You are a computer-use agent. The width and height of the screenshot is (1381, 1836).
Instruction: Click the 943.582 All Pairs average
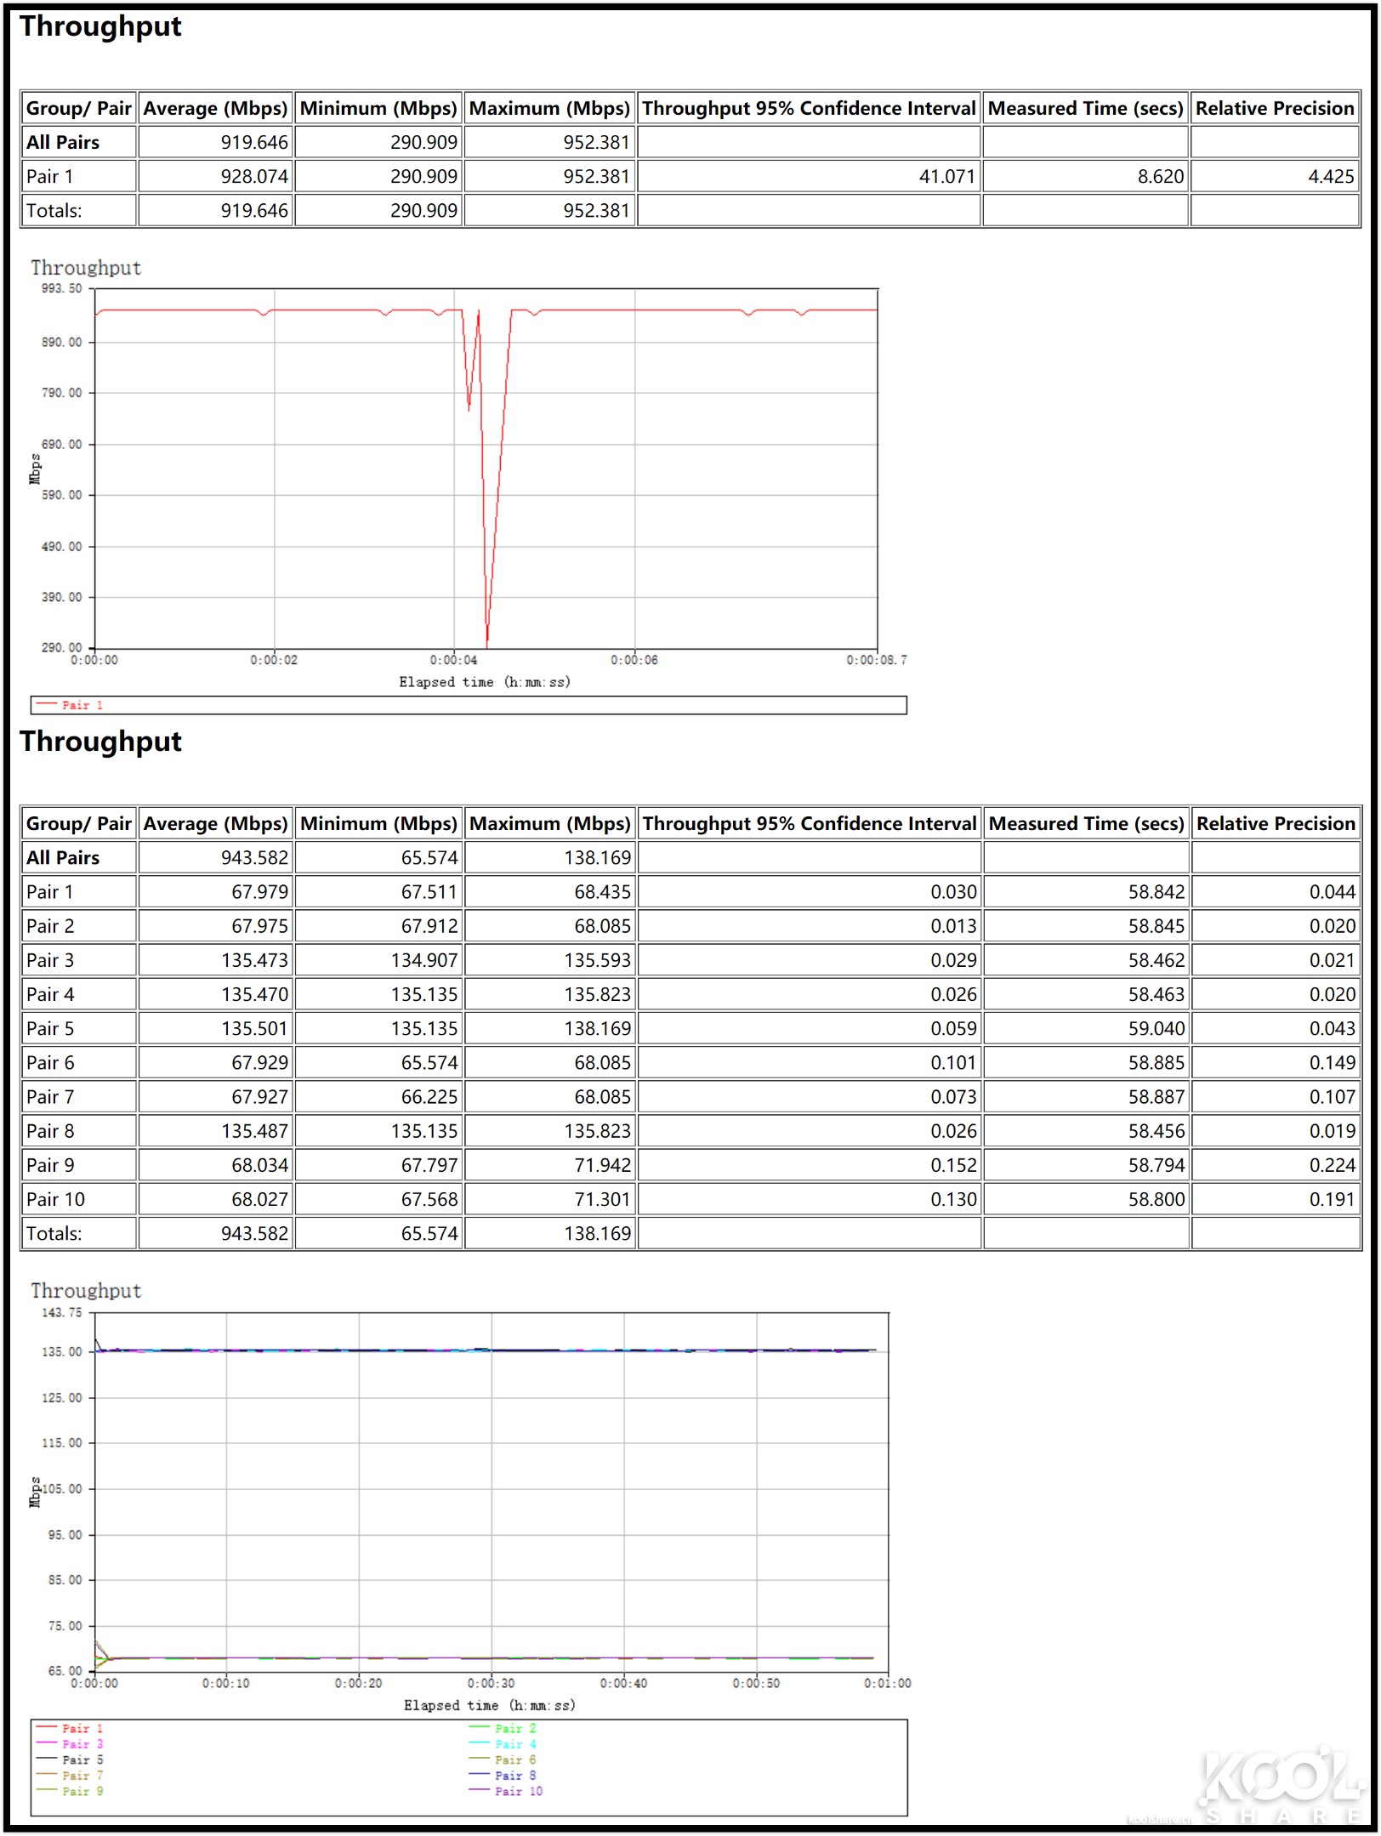pos(254,857)
